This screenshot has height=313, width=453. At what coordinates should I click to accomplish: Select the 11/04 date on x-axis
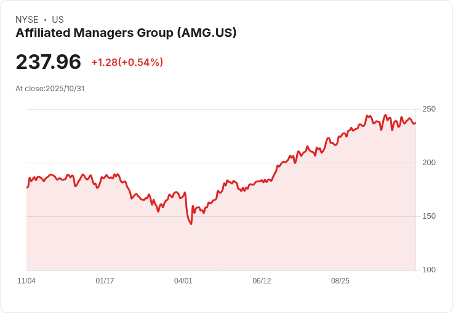coord(26,281)
